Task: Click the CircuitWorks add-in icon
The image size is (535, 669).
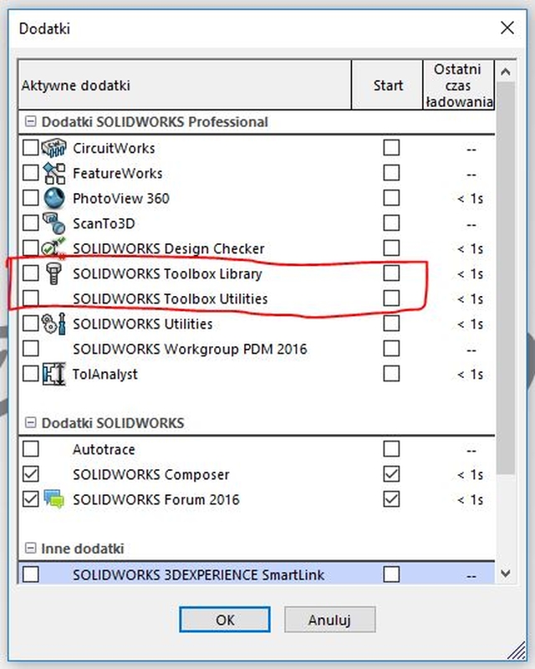Action: click(x=53, y=148)
